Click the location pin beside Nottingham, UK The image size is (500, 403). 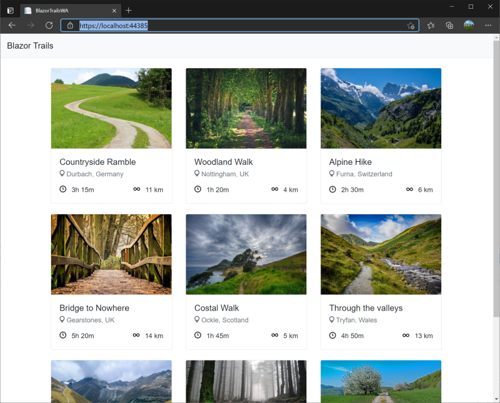click(197, 174)
